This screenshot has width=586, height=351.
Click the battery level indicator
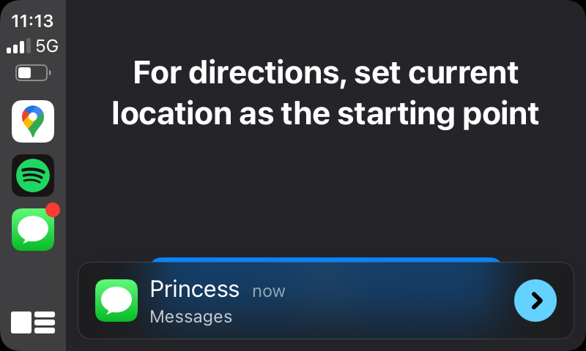(33, 72)
